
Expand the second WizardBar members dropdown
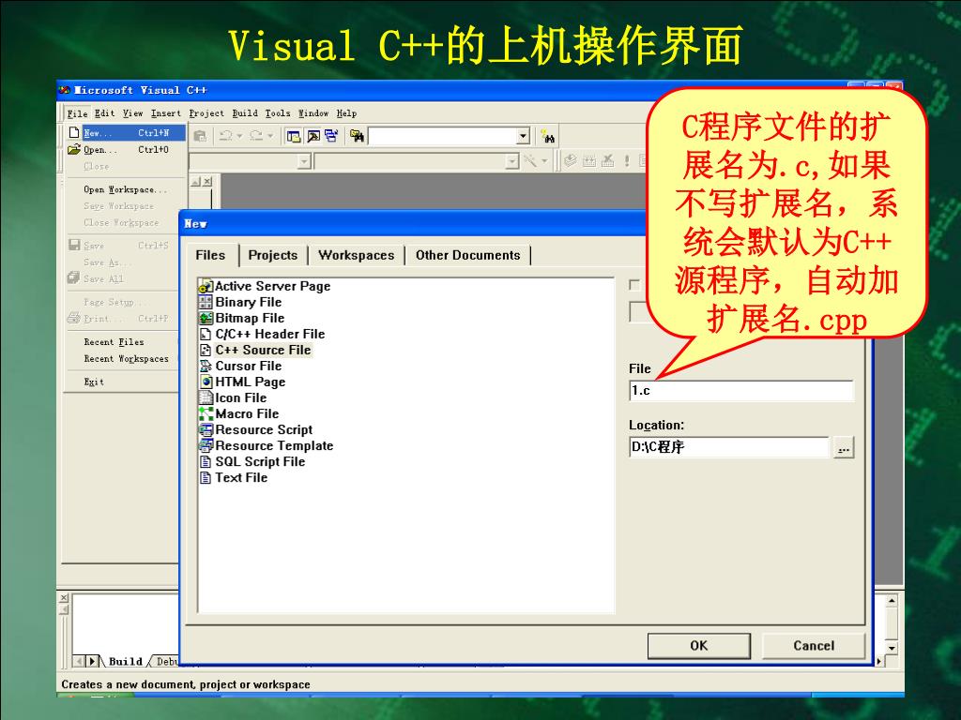tap(512, 161)
